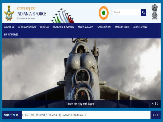Open the About Us menu

9,27
